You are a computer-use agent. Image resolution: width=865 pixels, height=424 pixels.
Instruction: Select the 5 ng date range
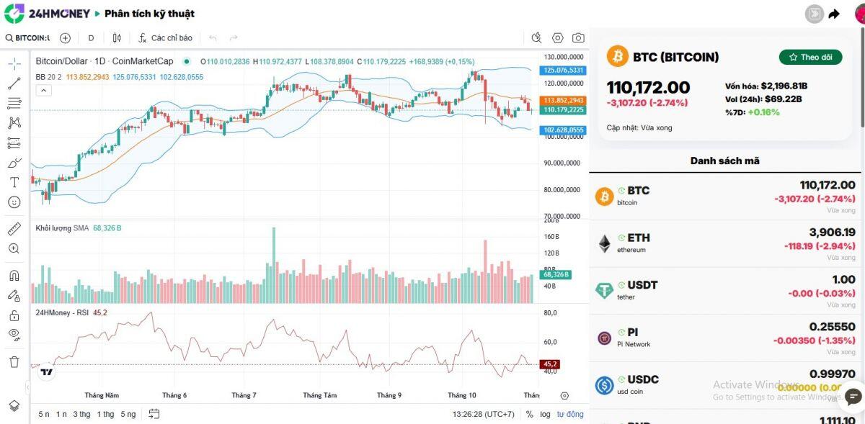pos(128,414)
